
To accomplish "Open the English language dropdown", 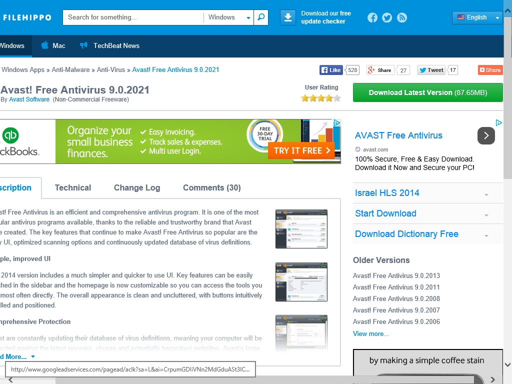I will coord(477,17).
